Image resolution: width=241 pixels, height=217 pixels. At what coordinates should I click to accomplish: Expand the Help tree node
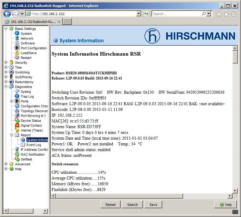tap(6, 169)
